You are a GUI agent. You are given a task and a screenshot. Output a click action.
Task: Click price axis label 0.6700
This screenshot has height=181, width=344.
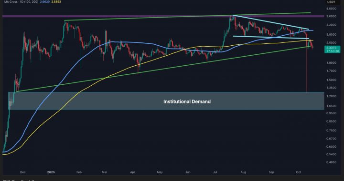(332, 139)
